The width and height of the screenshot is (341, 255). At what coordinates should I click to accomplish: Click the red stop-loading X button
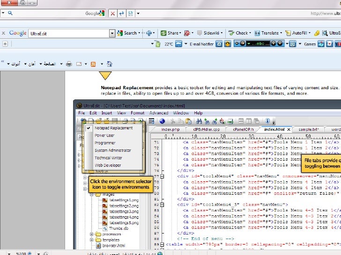click(x=112, y=14)
